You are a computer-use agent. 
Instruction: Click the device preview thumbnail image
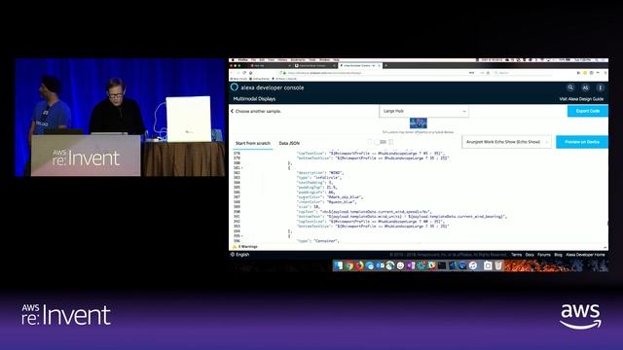pos(419,123)
